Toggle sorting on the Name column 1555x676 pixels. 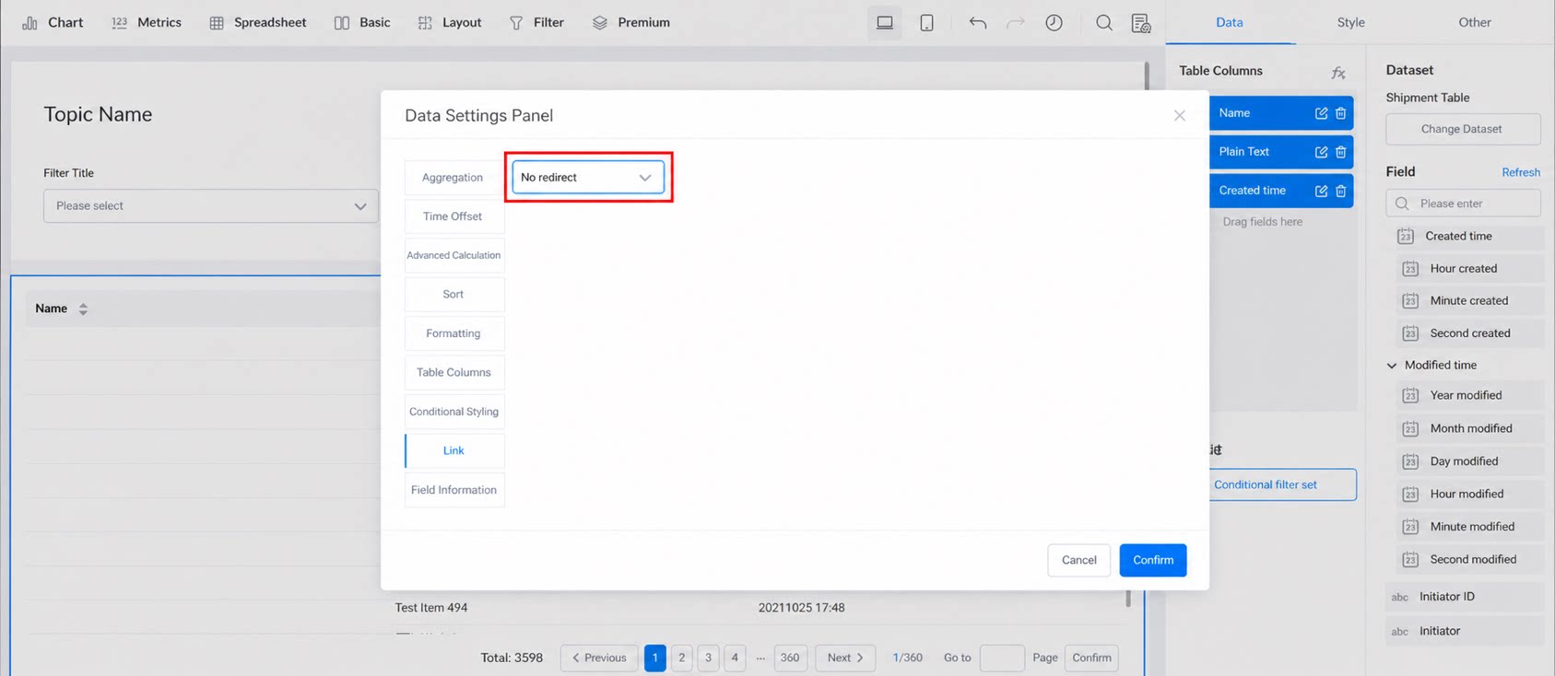[83, 309]
